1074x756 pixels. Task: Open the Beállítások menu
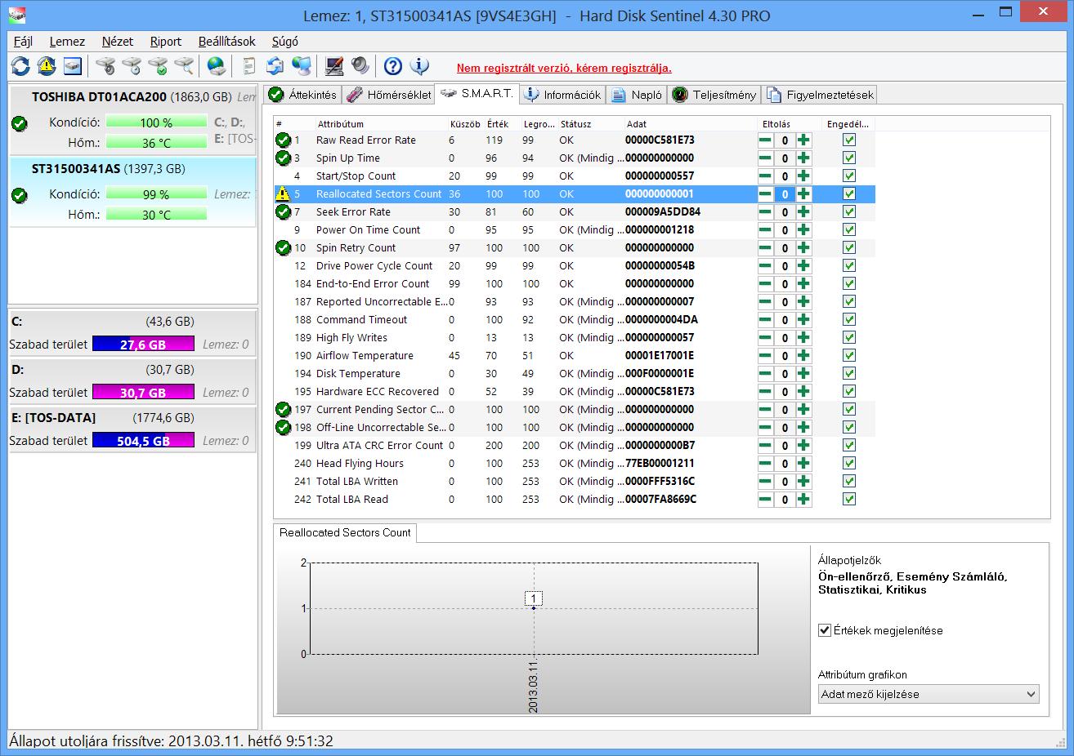[x=226, y=42]
